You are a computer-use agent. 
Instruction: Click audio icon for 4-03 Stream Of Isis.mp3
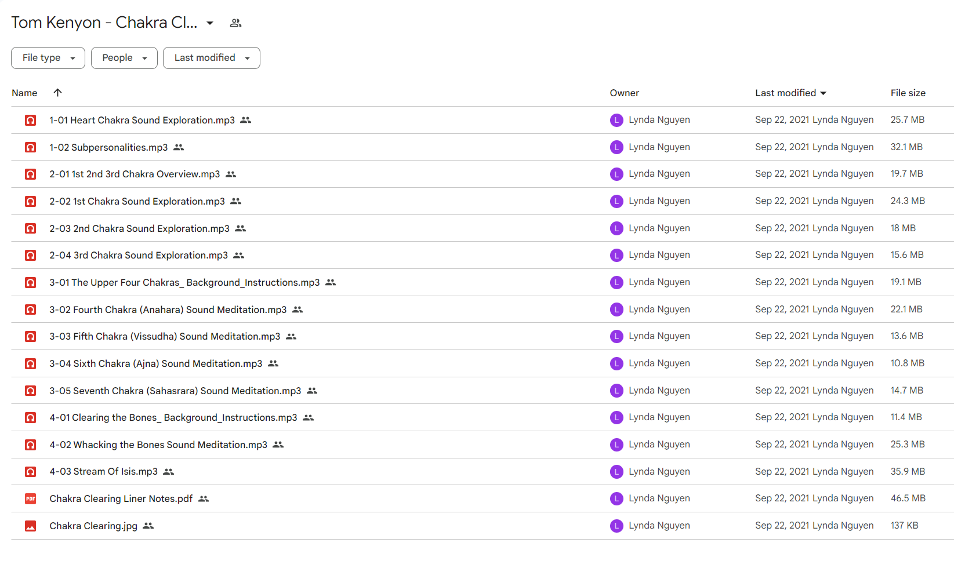30,472
